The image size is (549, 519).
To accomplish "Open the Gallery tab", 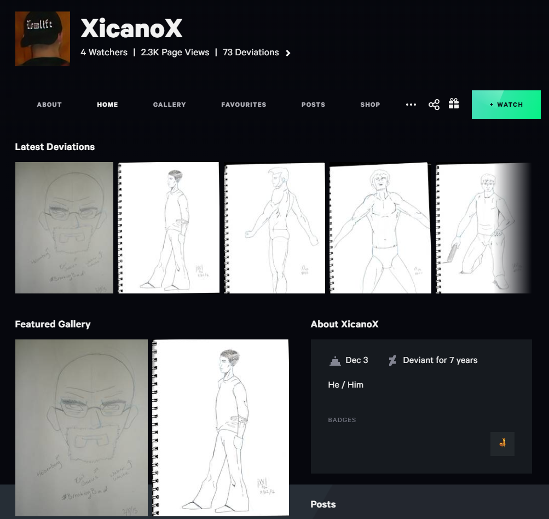I will click(x=170, y=105).
